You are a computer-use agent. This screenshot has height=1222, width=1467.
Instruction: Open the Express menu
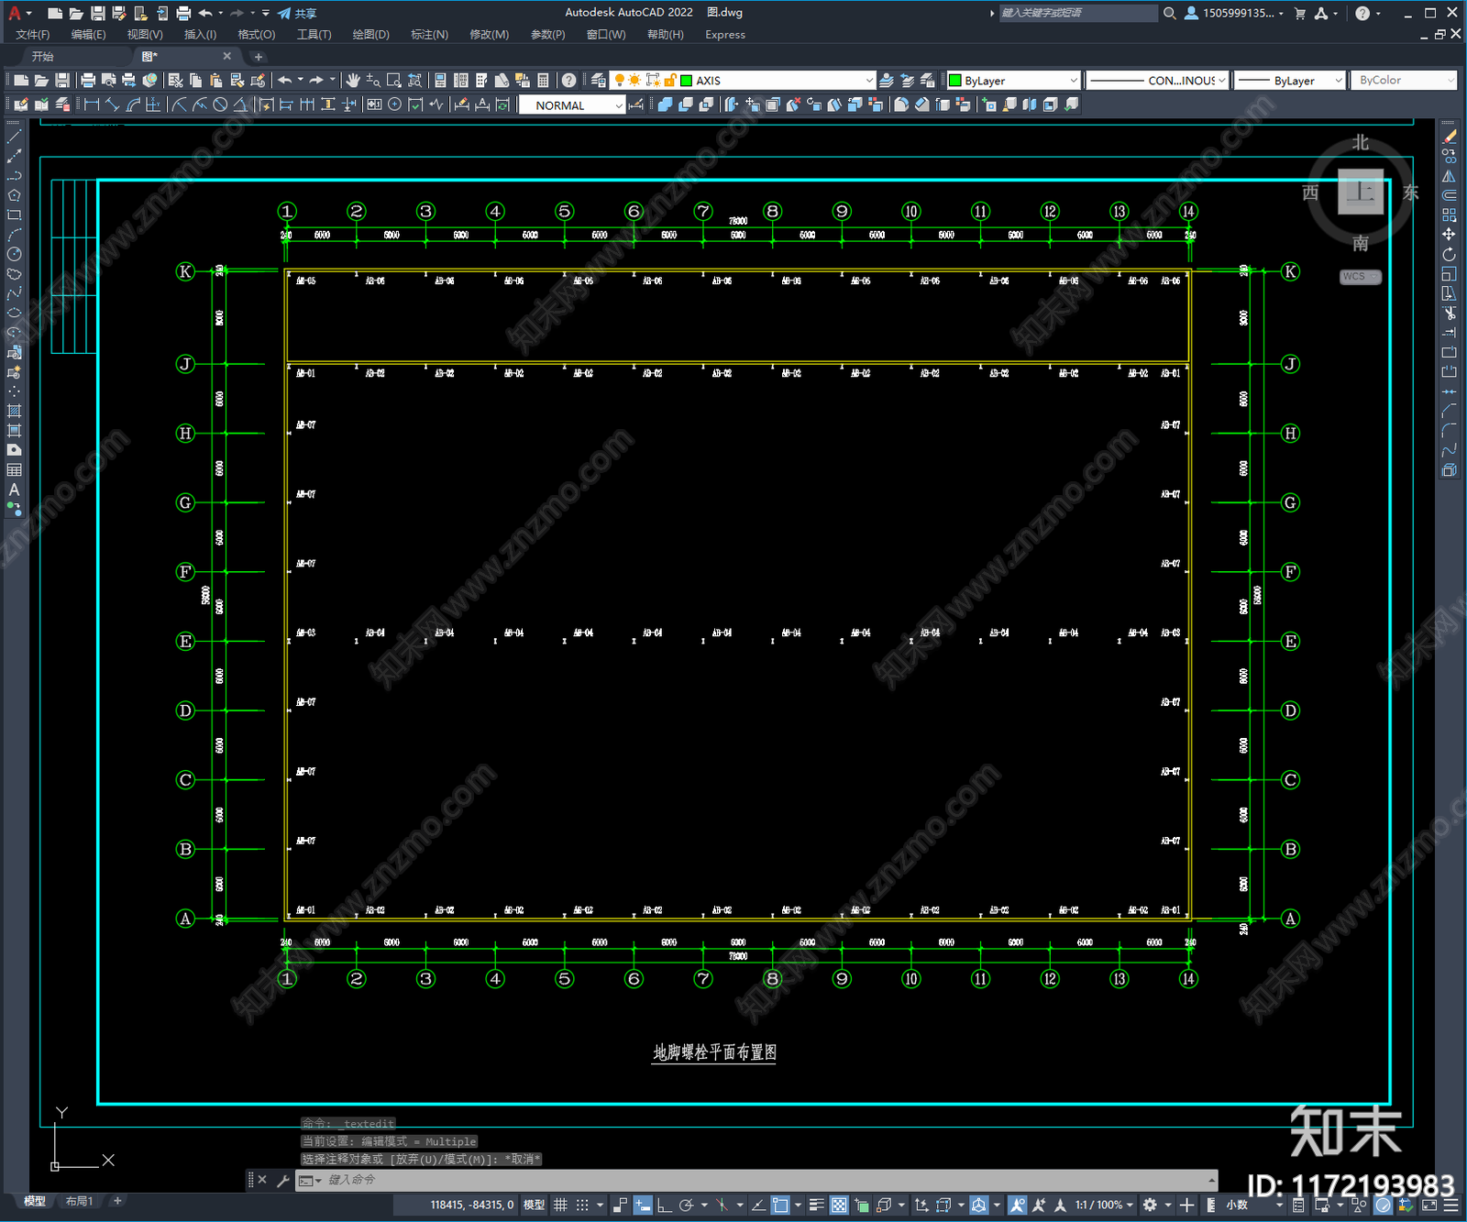[x=725, y=35]
